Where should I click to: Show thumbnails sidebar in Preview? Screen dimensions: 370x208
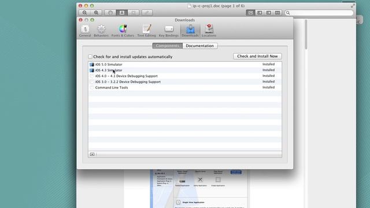(260, 13)
